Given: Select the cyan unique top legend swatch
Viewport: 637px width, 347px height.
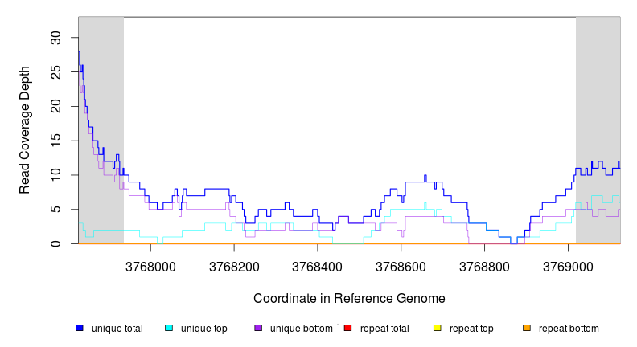Looking at the screenshot, I should (169, 328).
